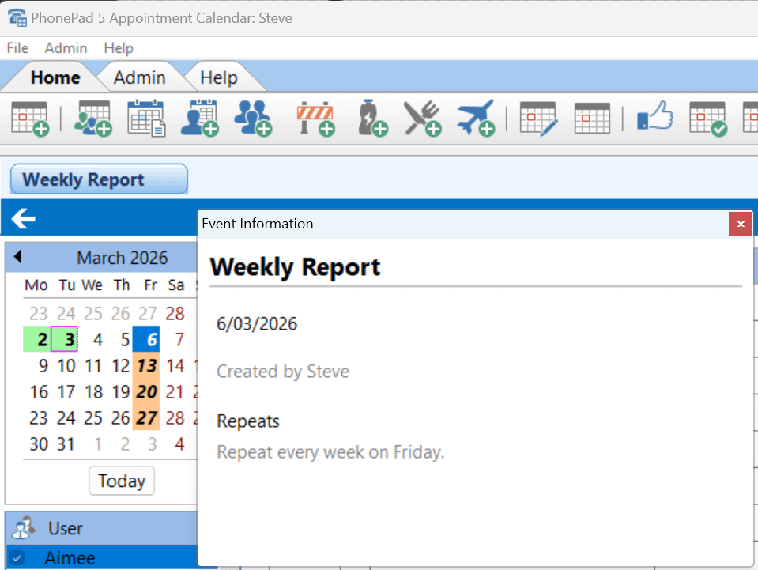Image resolution: width=758 pixels, height=570 pixels.
Task: Click the white back arrow
Action: (23, 218)
